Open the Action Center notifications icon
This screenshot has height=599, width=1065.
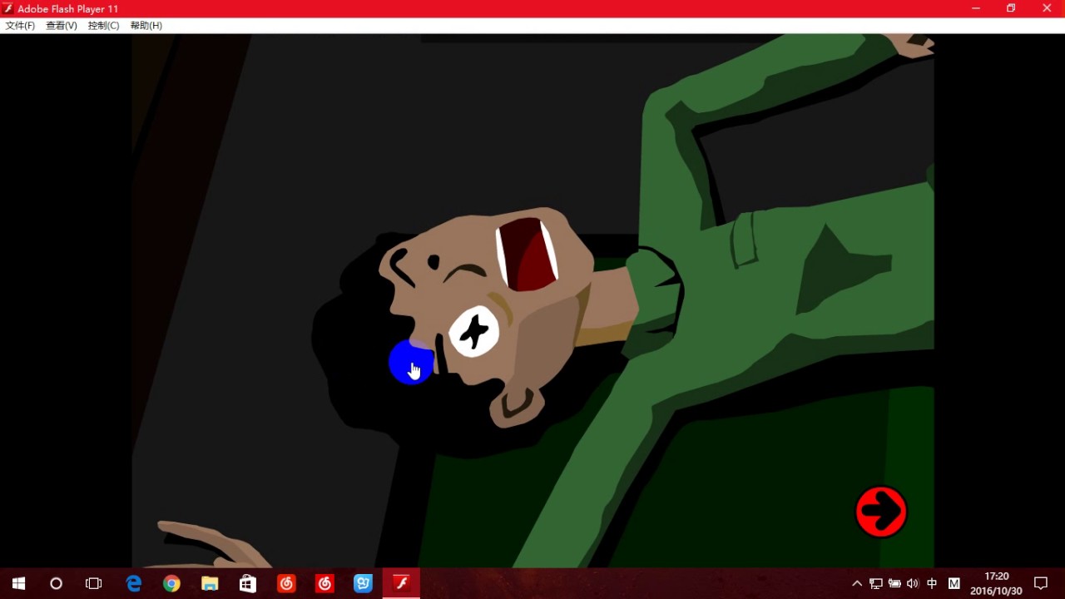(1041, 583)
